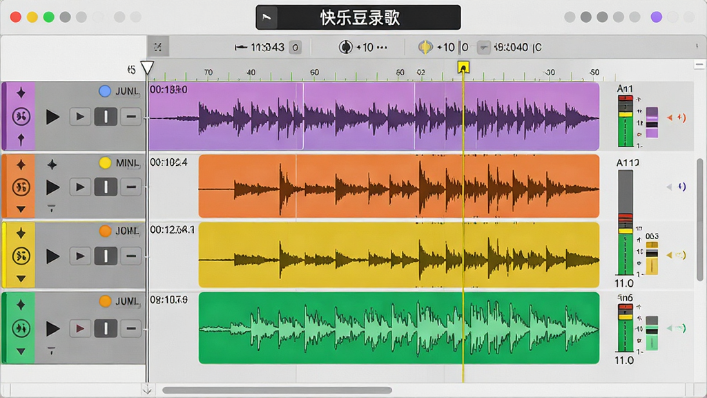Click the round knob icon in the toolbar
The width and height of the screenshot is (707, 398).
(345, 47)
